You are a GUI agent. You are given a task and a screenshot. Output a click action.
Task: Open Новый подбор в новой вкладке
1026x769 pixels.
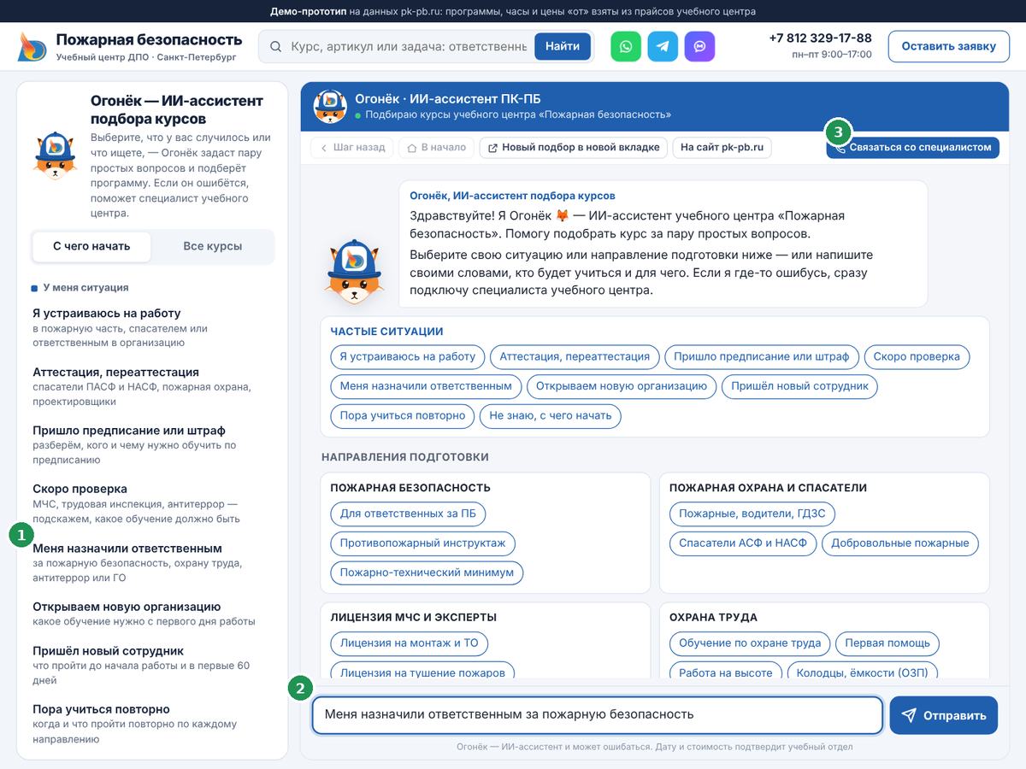[574, 147]
